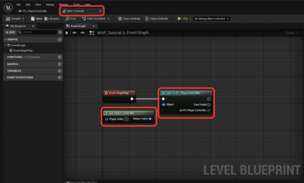Switch to the MAP_Tutorial tab
The image size is (304, 183).
(76, 11)
